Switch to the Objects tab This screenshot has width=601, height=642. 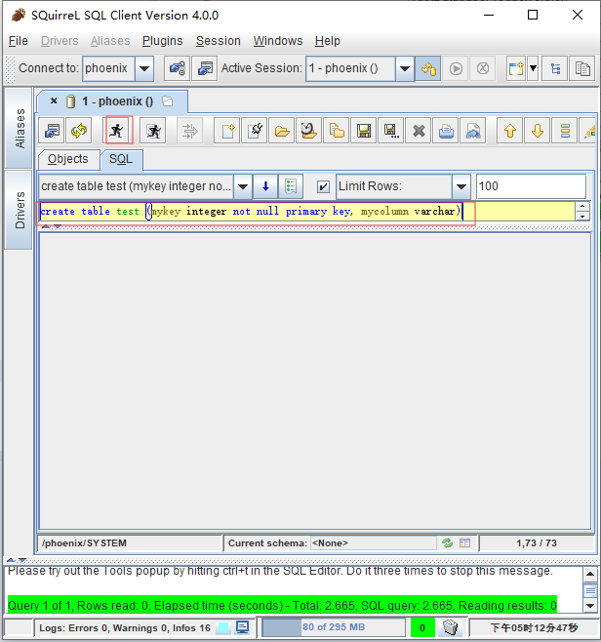pos(67,159)
